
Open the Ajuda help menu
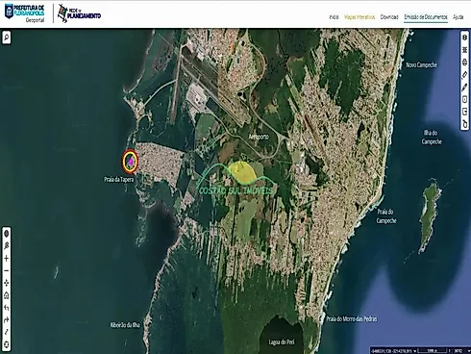coord(458,17)
